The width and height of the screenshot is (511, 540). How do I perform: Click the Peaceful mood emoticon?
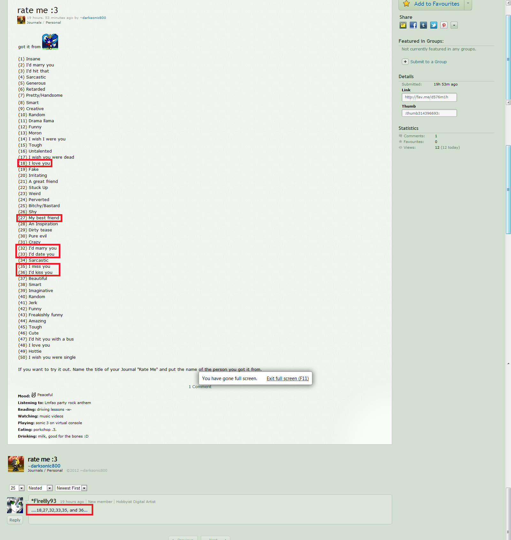(x=34, y=395)
